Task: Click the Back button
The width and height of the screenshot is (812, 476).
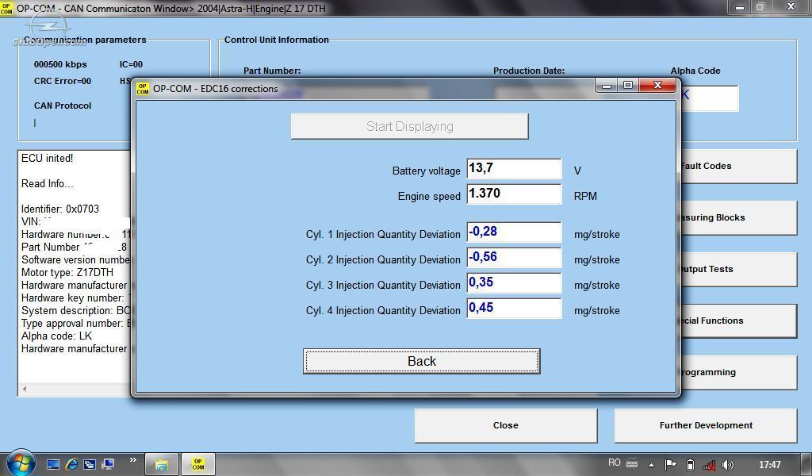Action: (422, 361)
